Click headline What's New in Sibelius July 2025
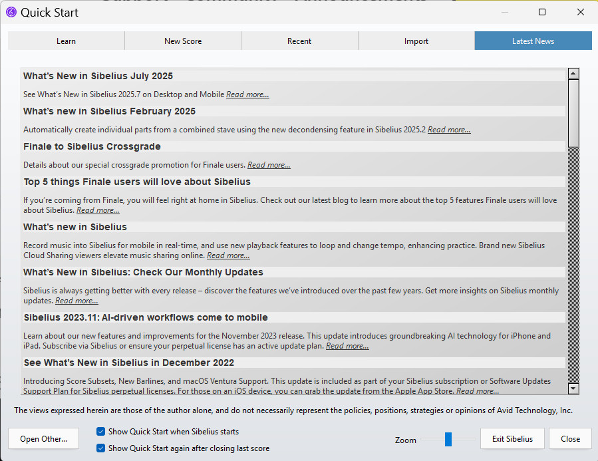This screenshot has width=598, height=461. click(x=98, y=76)
